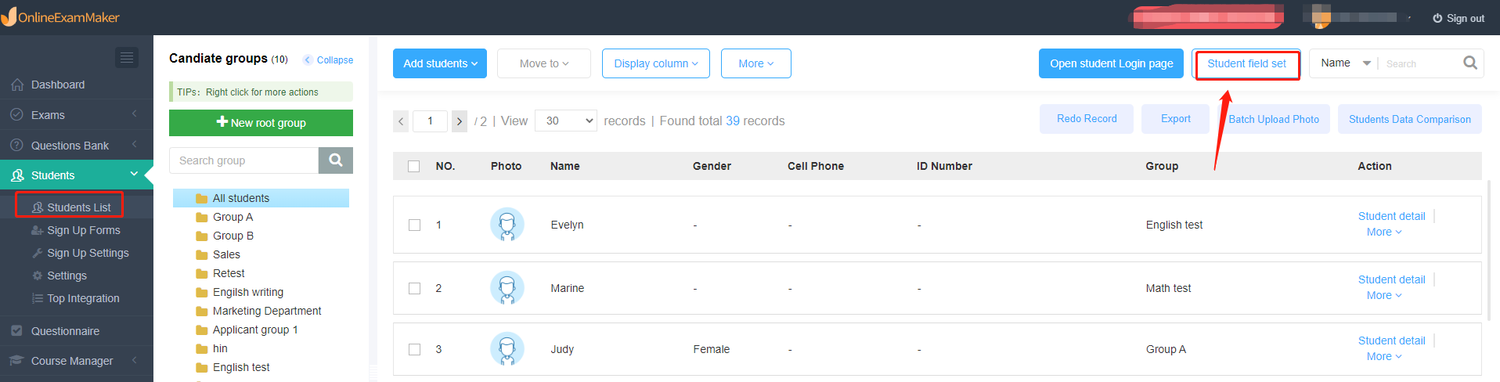Click the page number input box

430,121
